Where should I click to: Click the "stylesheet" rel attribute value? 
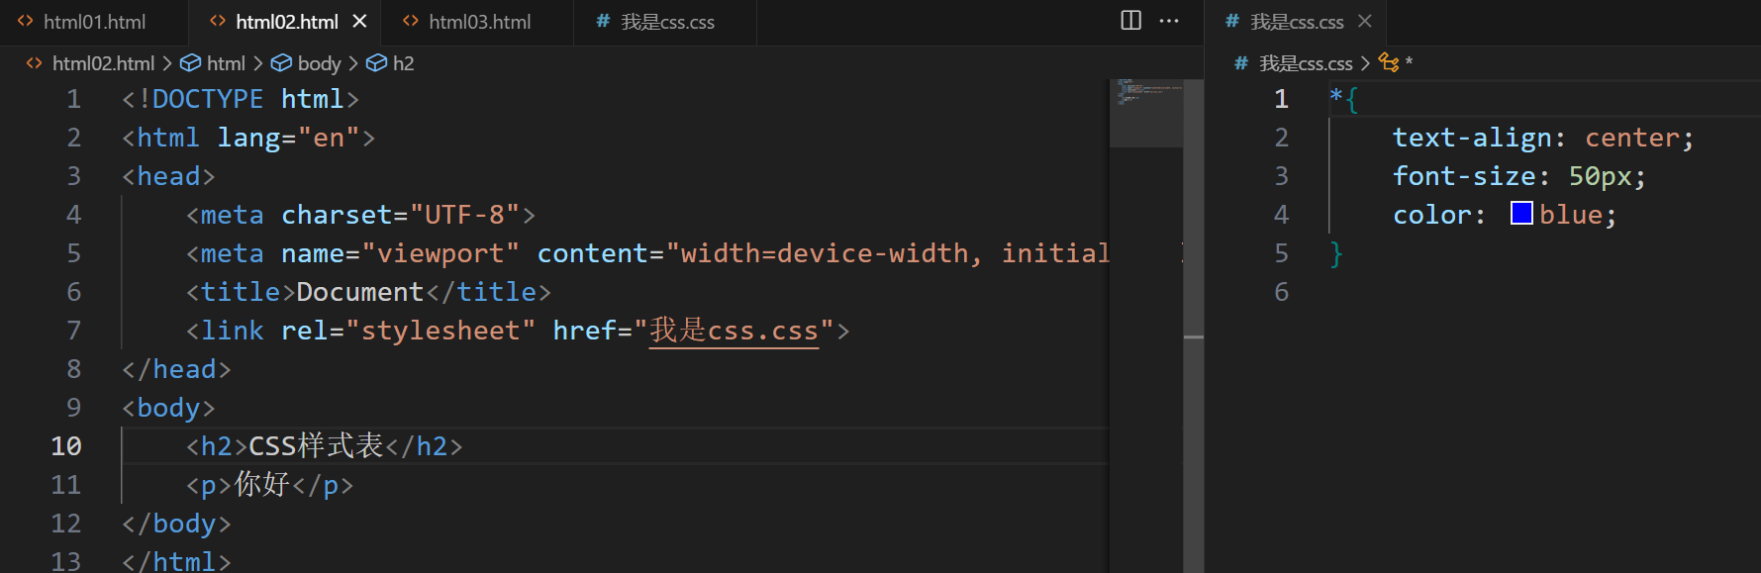click(x=440, y=331)
